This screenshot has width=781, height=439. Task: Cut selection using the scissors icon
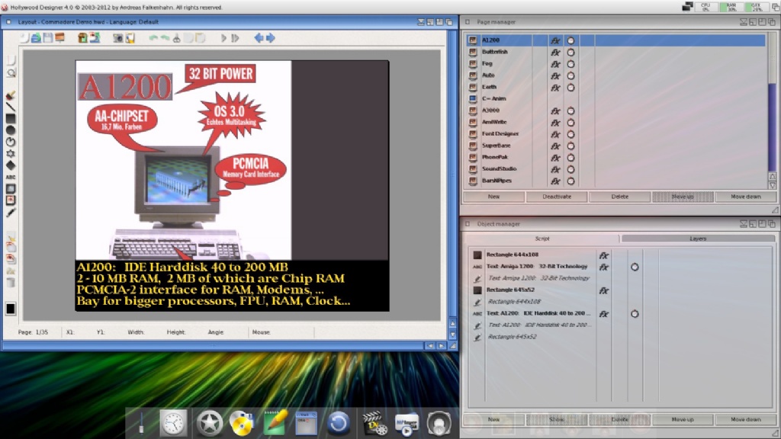[x=176, y=38]
